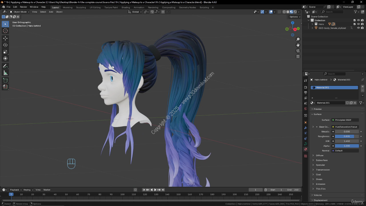Toggle the Hairs collection exclude checkbox
Screen dimensions: 366x206
click(x=355, y=24)
